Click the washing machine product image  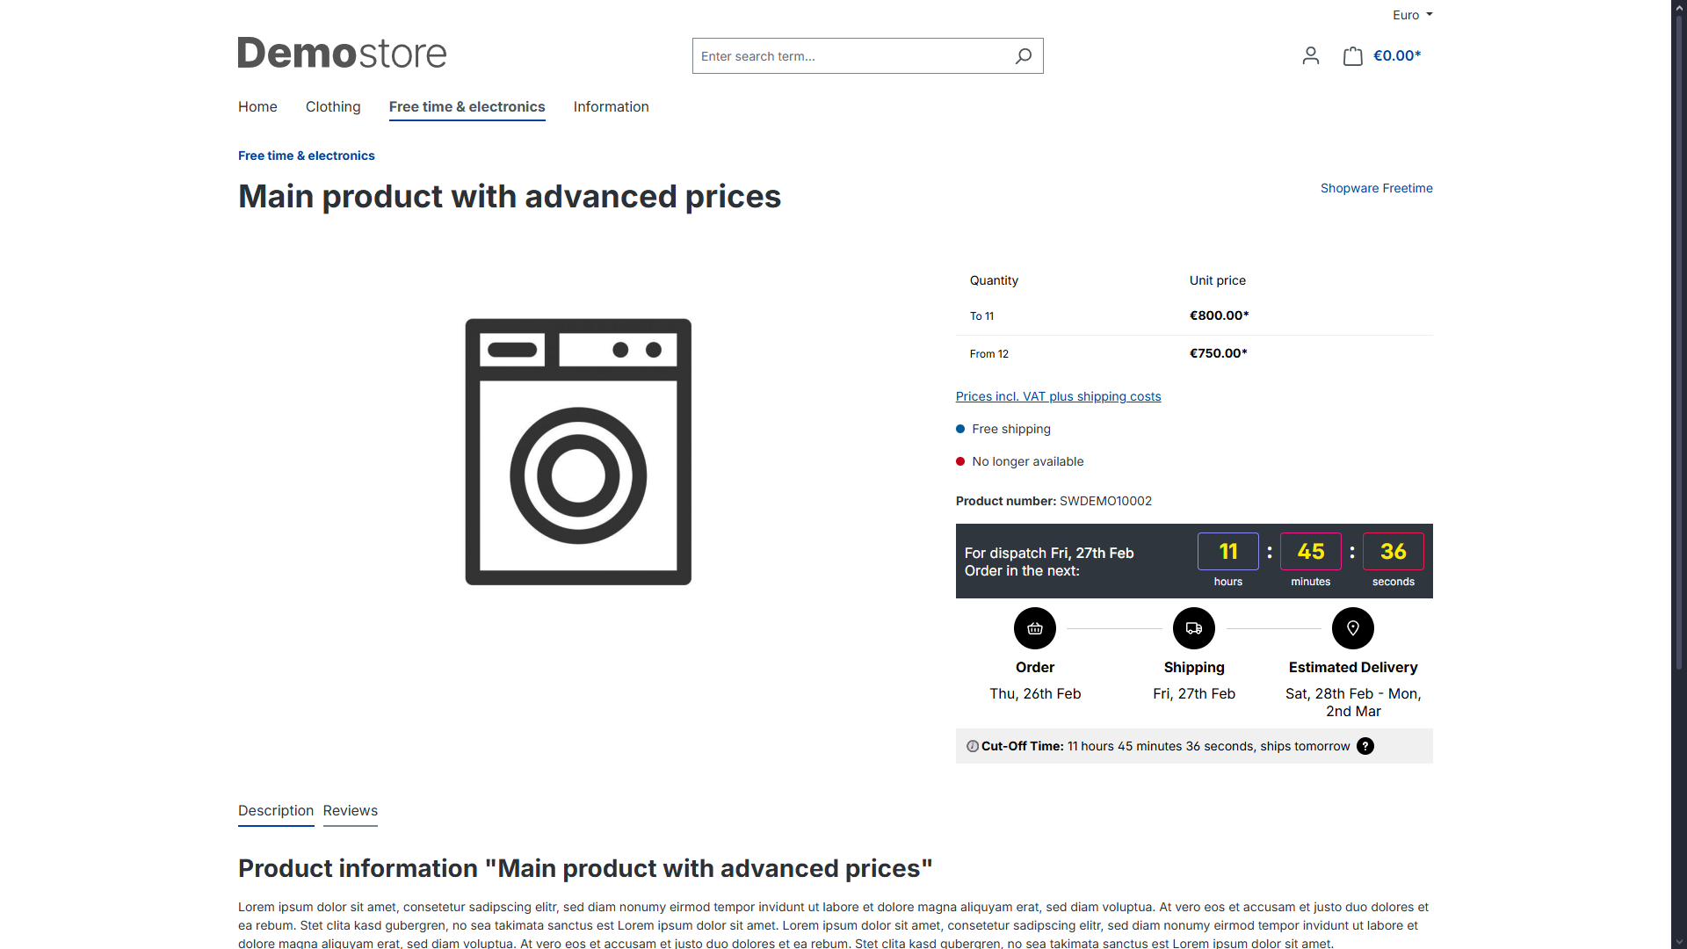click(578, 452)
